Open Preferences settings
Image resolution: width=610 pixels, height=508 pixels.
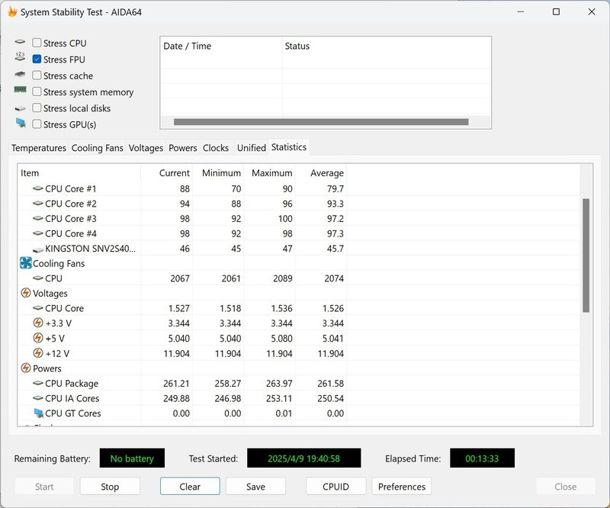coord(402,486)
